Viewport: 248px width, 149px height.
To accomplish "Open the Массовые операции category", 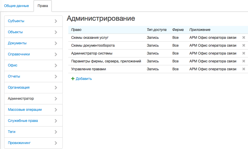I will click(x=33, y=110).
